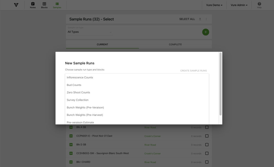
Task: Click the Vure logo in the header
Action: click(x=16, y=5)
